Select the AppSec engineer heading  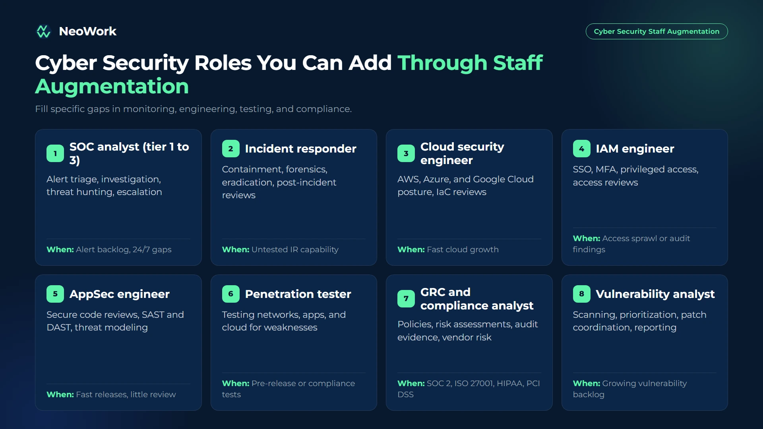pyautogui.click(x=120, y=294)
